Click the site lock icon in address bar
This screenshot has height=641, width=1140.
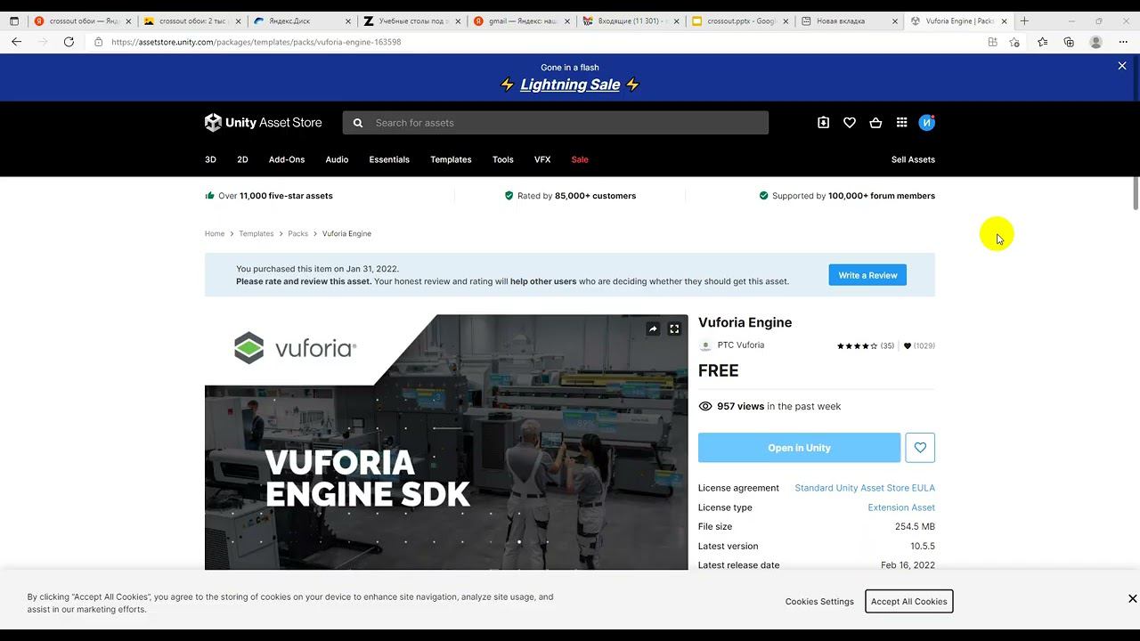[x=98, y=42]
